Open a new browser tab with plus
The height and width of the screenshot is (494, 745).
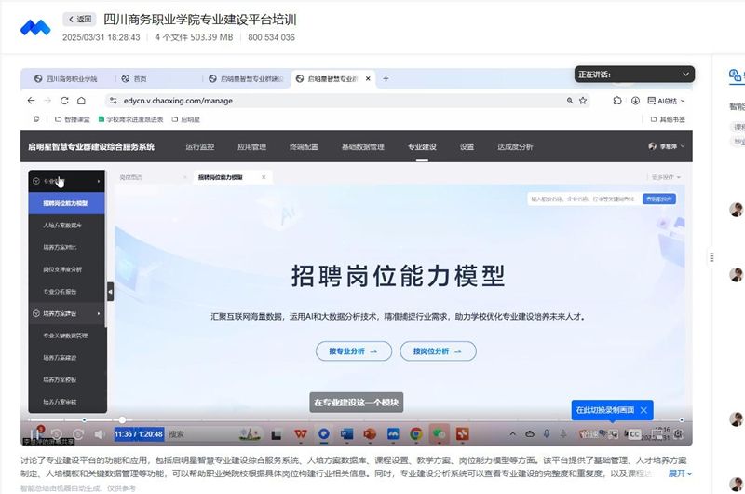pos(386,79)
